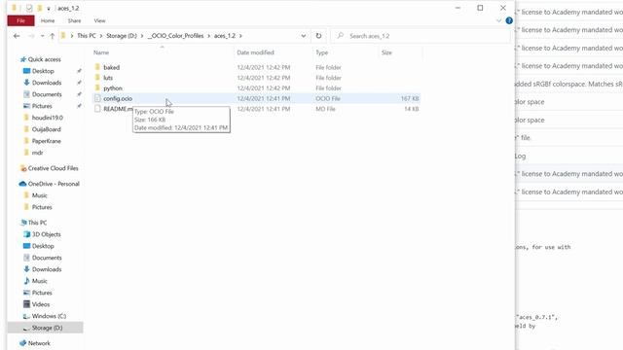The height and width of the screenshot is (350, 623).
Task: Select the luts folder icon
Action: tap(97, 78)
